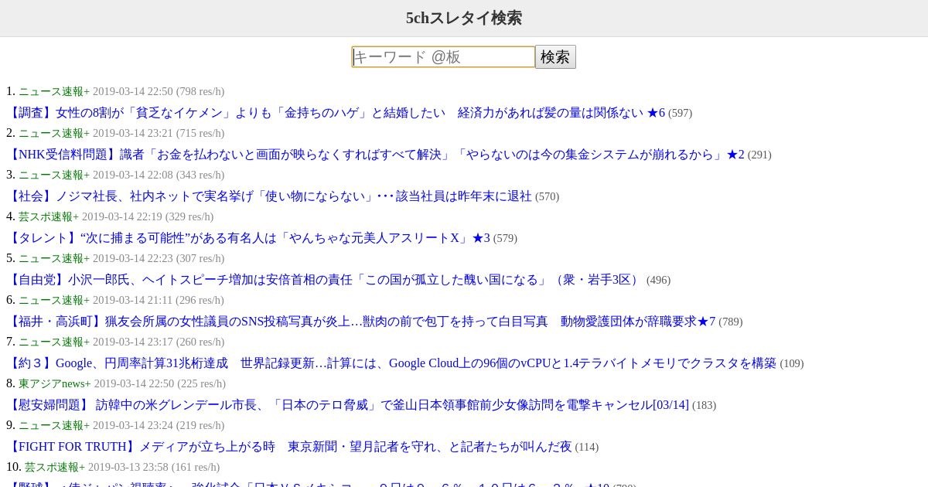The height and width of the screenshot is (487, 928).
Task: Open the ノジマ社長 thread link
Action: coord(269,196)
